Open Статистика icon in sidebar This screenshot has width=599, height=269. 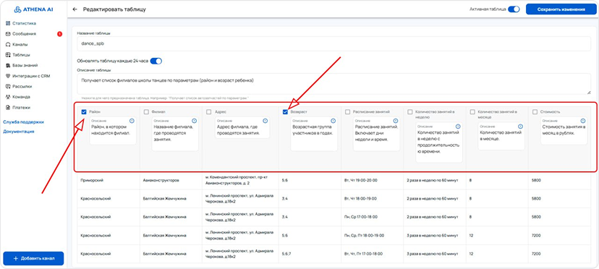pyautogui.click(x=8, y=23)
